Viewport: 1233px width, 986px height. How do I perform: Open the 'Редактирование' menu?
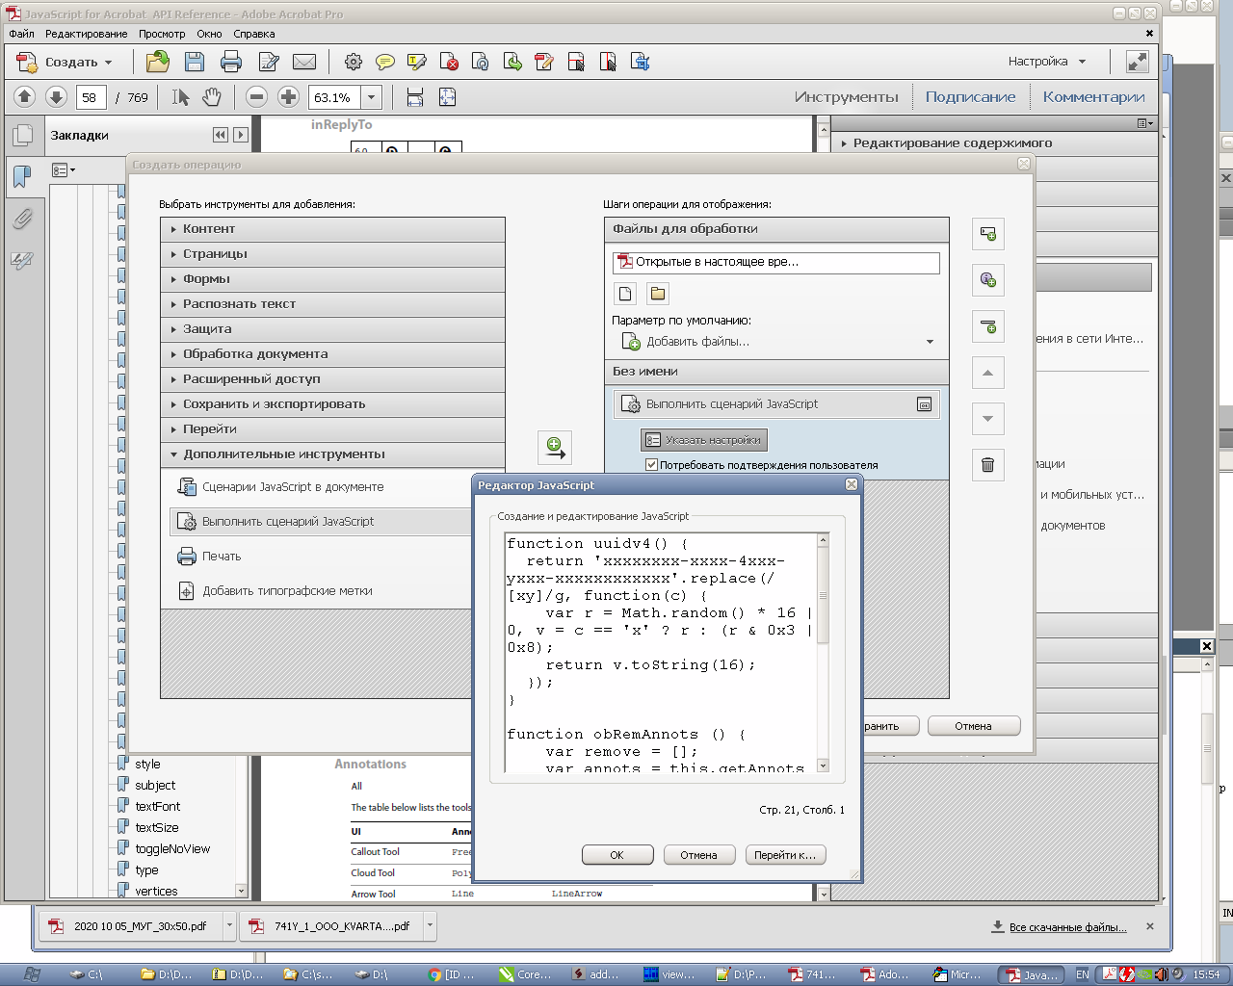click(x=86, y=34)
